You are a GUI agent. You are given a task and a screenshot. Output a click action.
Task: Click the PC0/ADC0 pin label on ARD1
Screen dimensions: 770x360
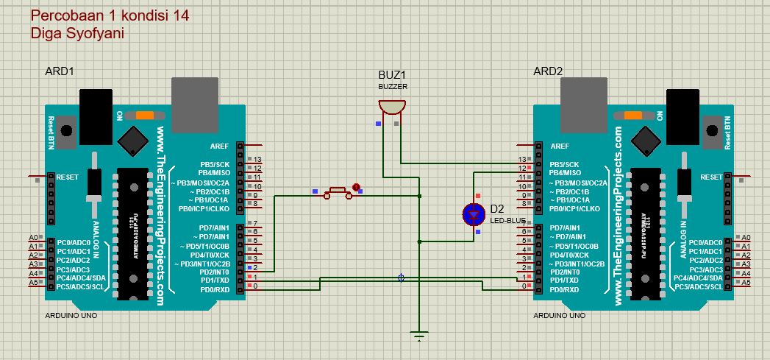coord(73,242)
